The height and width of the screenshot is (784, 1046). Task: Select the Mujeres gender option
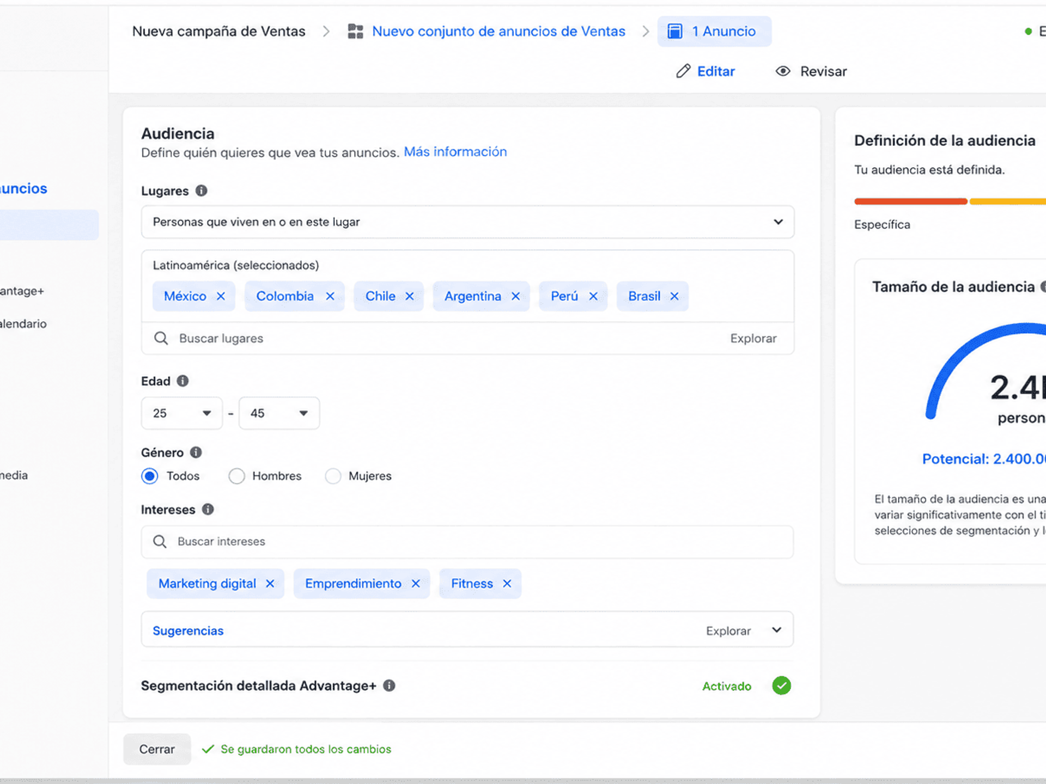pyautogui.click(x=333, y=476)
